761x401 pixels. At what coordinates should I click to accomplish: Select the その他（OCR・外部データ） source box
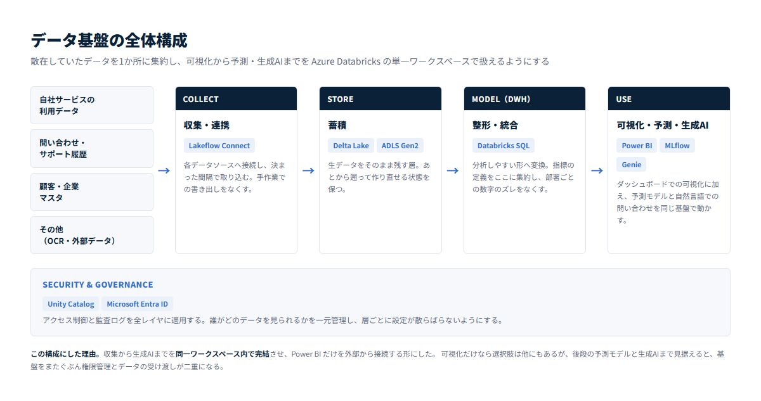92,235
